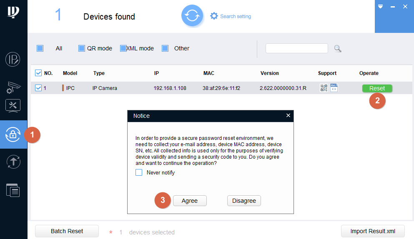The image size is (414, 239).
Task: Select the password reset sidebar icon
Action: (x=13, y=134)
